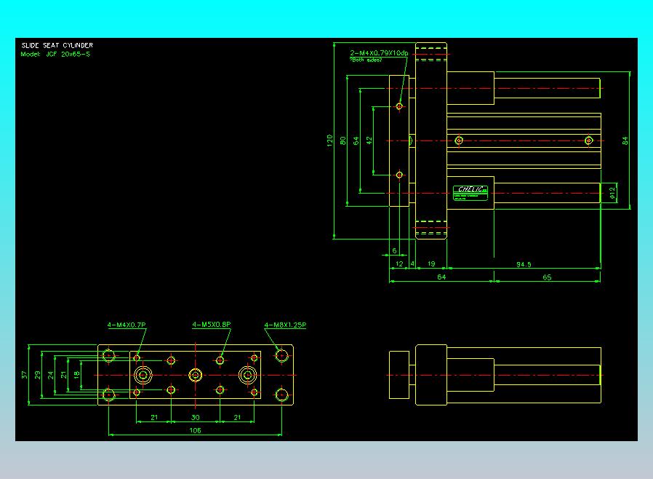The image size is (653, 479).
Task: Click the center port circle in bottom view
Action: 196,375
